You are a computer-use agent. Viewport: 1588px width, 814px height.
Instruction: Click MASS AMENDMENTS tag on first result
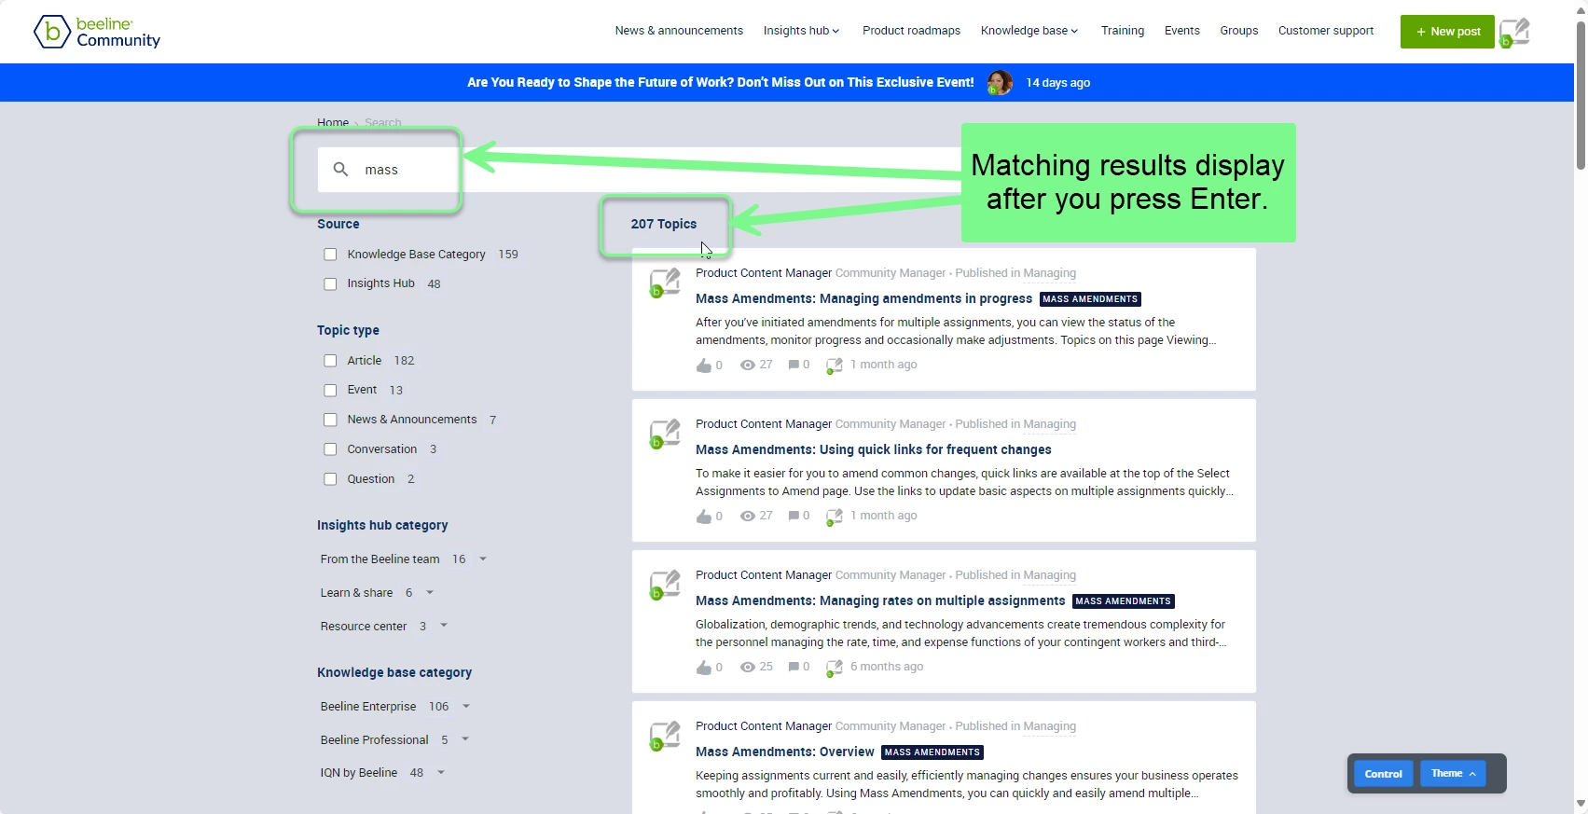pyautogui.click(x=1090, y=299)
